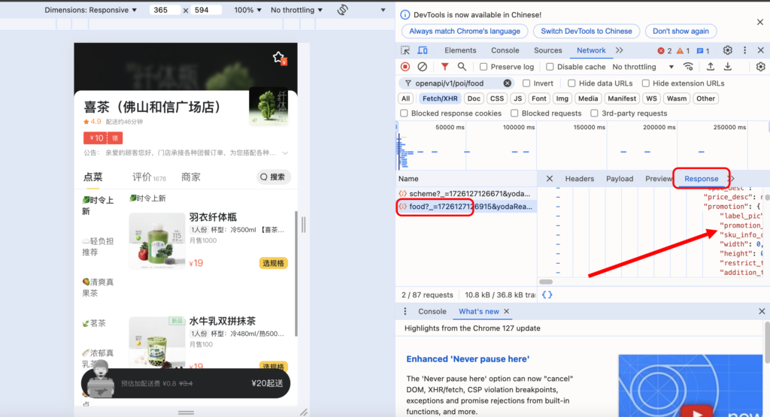770x417 pixels.
Task: Click the width input field 365
Action: click(x=165, y=10)
